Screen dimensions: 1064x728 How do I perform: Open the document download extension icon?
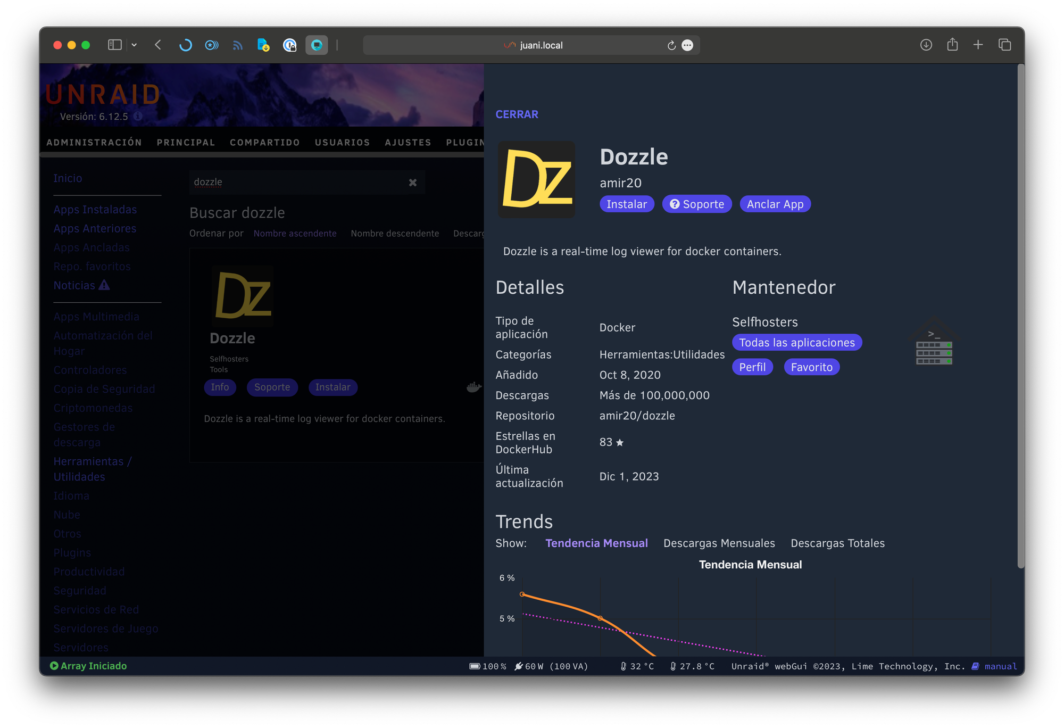263,45
